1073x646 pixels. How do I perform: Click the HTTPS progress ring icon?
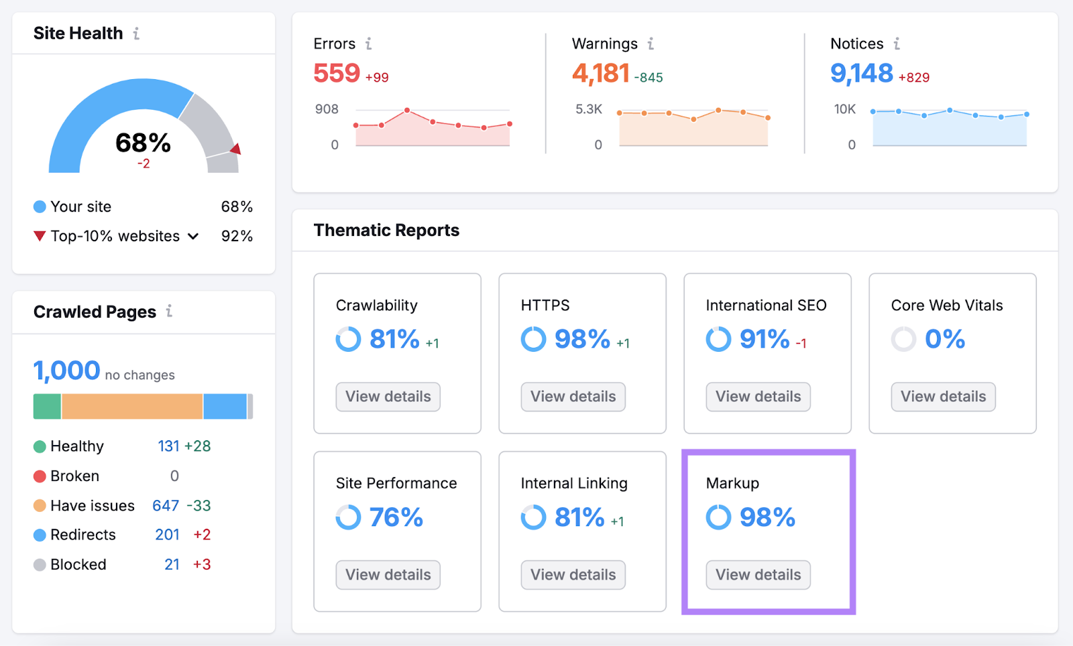(x=533, y=339)
